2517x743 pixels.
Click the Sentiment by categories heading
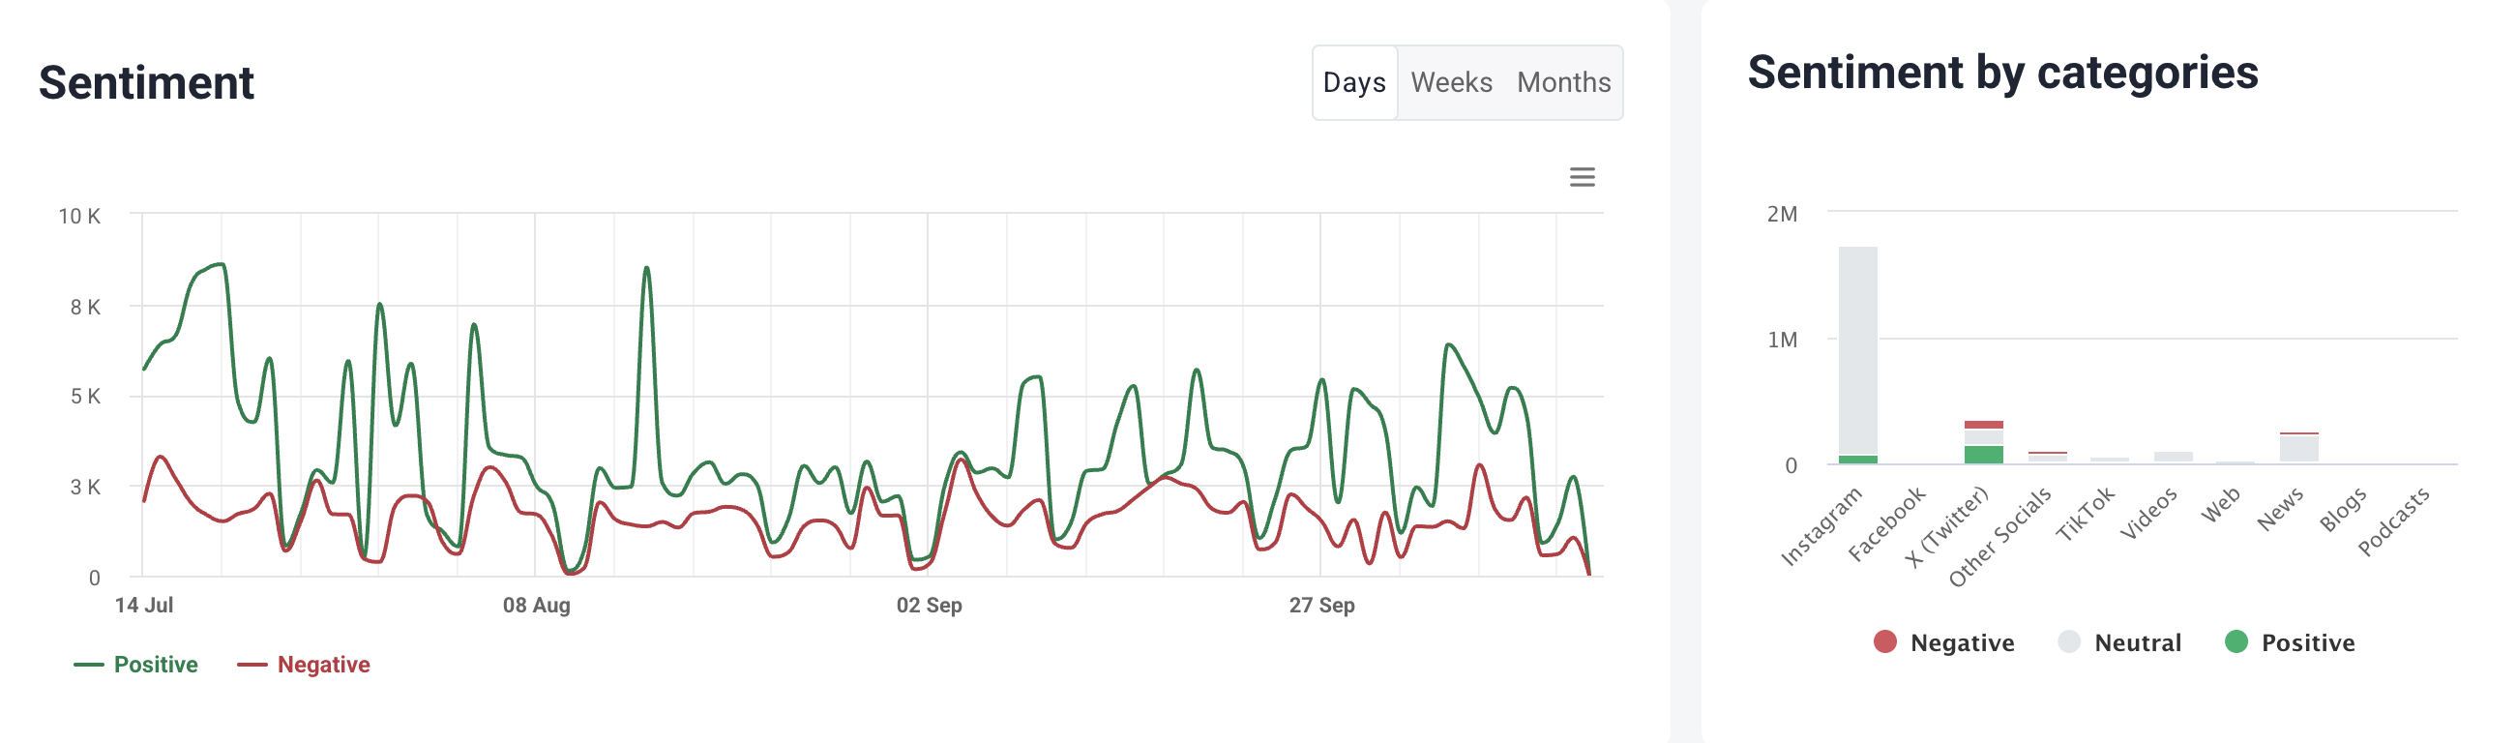click(2002, 74)
